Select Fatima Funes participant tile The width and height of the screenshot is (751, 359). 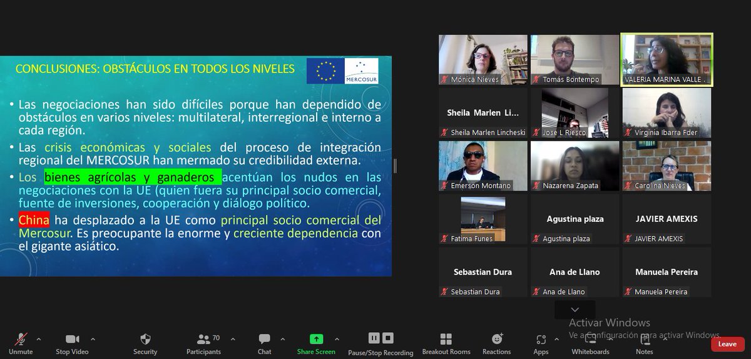[x=483, y=219]
